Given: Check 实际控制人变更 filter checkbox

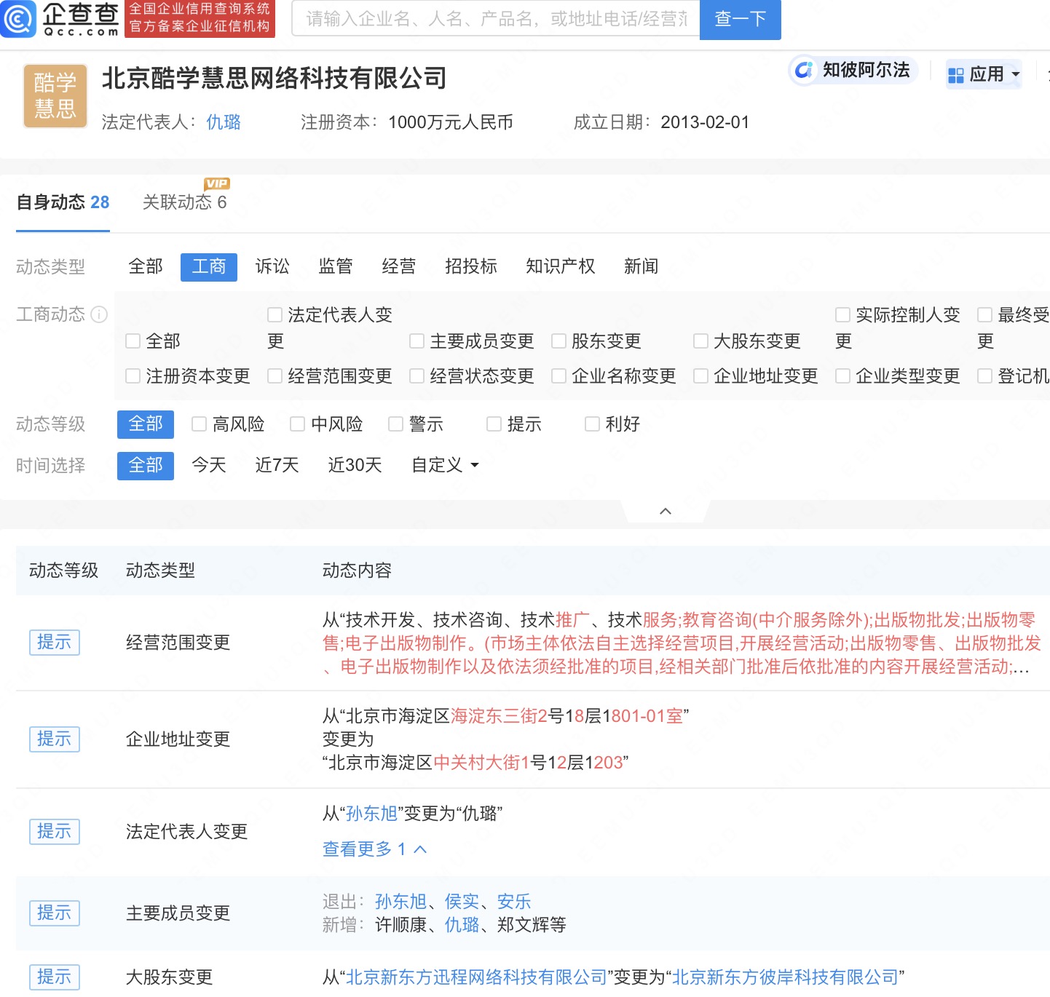Looking at the screenshot, I should point(843,315).
